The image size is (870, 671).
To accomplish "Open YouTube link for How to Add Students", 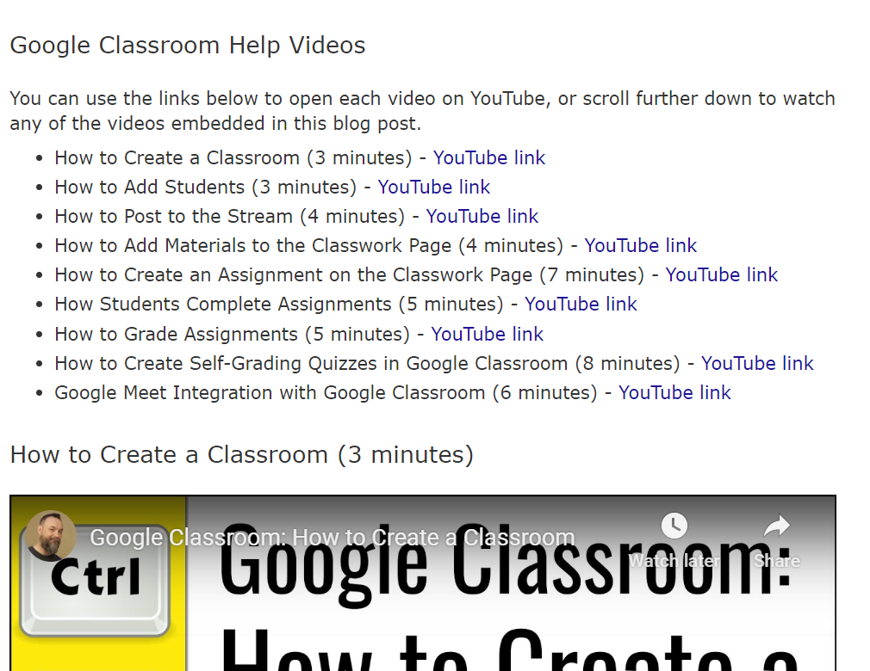I will [x=434, y=188].
